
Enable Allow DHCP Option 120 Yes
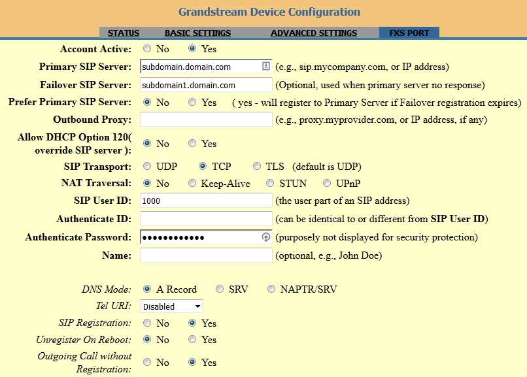coord(193,144)
